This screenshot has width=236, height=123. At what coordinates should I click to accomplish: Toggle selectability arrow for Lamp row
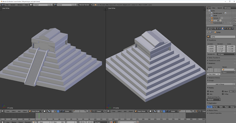click(233, 20)
